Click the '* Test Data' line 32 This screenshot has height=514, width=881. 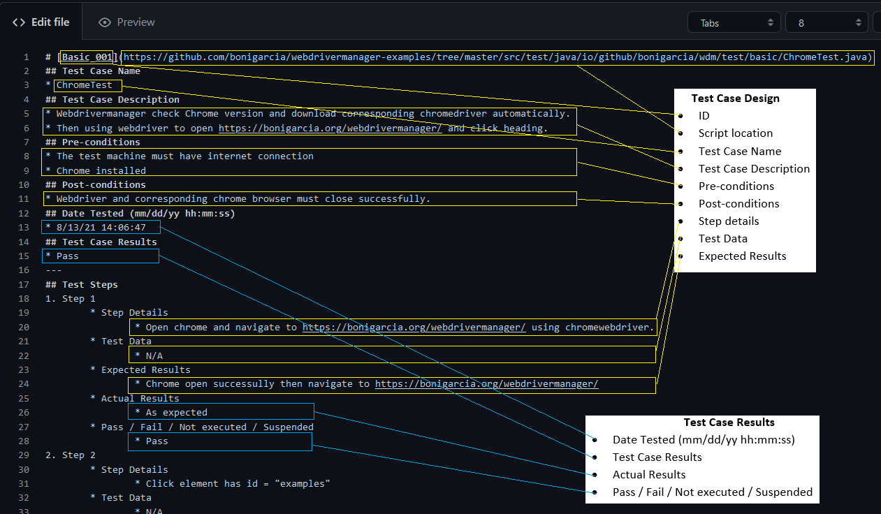pyautogui.click(x=121, y=497)
